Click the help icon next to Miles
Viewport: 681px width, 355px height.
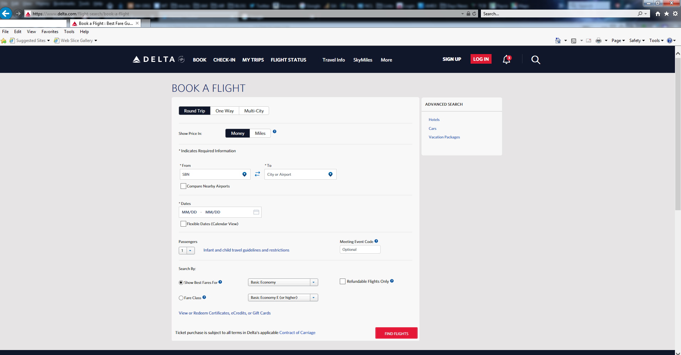(x=274, y=132)
